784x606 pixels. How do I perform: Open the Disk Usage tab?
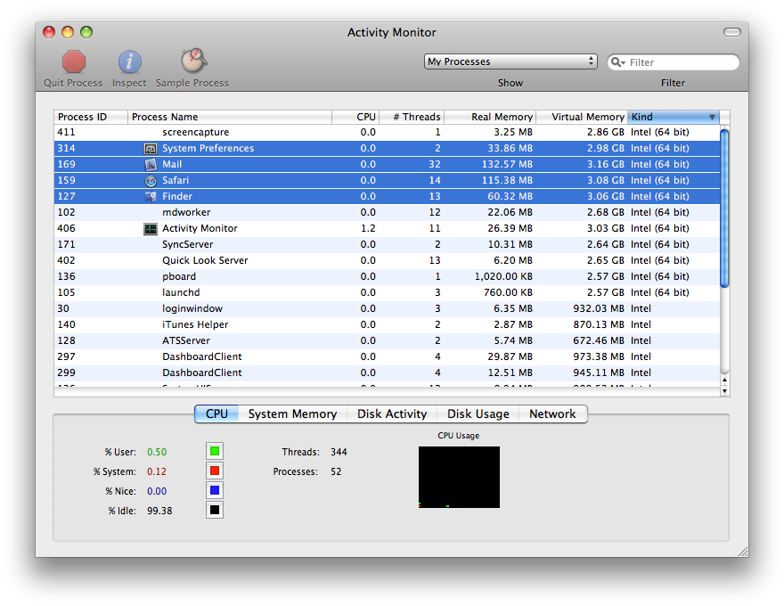pos(478,414)
